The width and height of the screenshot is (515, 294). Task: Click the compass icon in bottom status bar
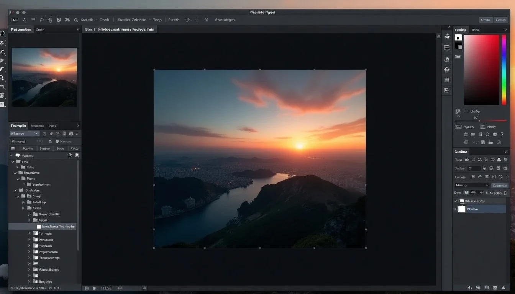[144, 288]
